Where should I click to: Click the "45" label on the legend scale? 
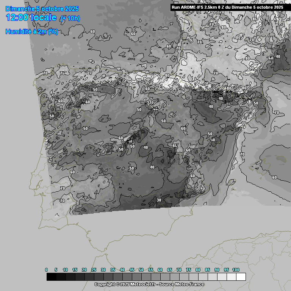(x=132, y=270)
